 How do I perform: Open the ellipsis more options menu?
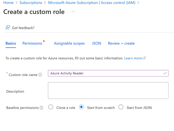pos(73,12)
